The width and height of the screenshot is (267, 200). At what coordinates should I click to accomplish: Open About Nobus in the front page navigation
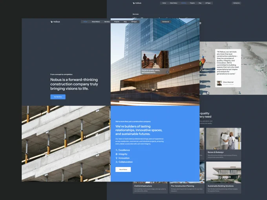click(96, 22)
